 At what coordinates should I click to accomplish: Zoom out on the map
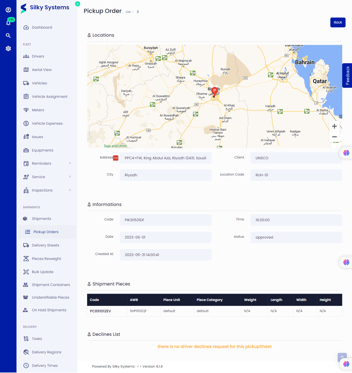tap(334, 137)
